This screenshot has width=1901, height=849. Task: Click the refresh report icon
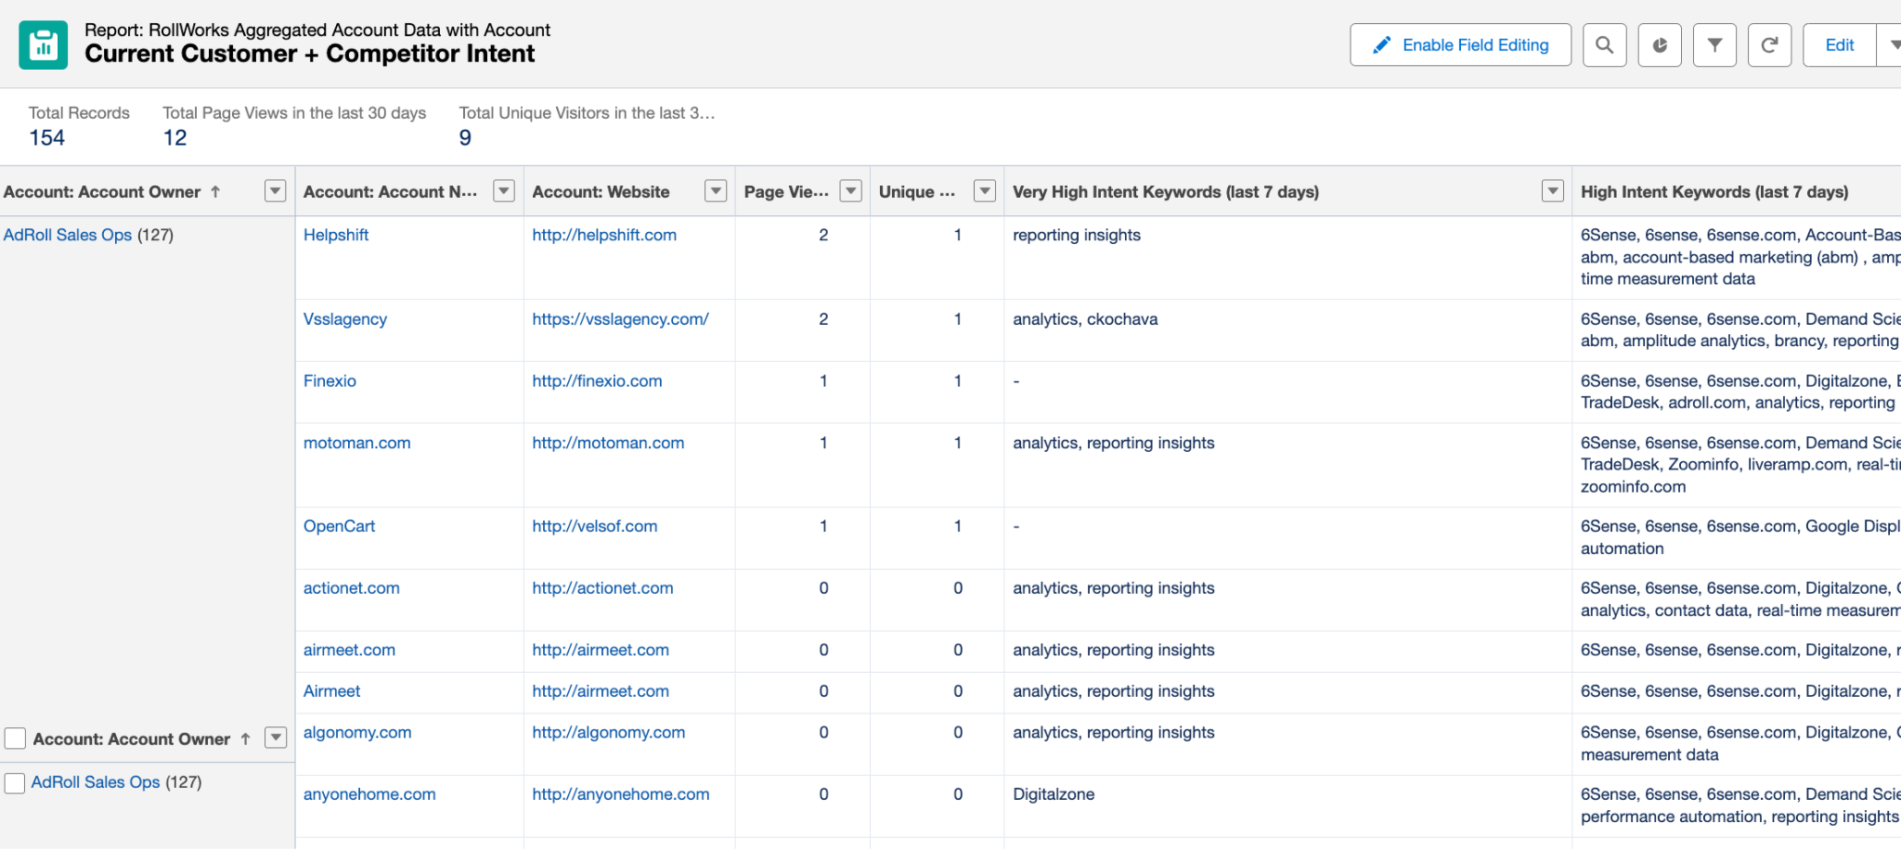coord(1769,45)
